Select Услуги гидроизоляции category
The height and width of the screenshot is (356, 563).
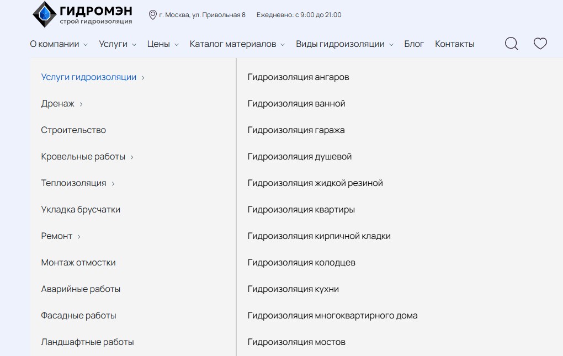89,77
